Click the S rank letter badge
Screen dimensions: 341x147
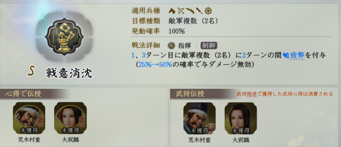point(31,72)
